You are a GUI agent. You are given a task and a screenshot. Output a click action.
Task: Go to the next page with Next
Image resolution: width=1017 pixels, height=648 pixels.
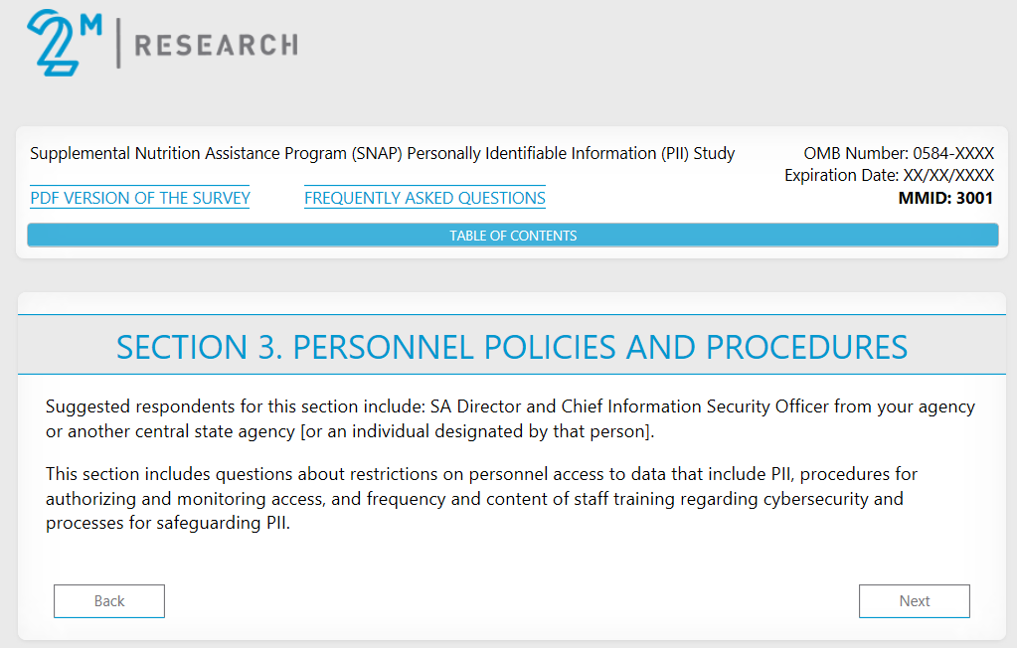point(914,601)
